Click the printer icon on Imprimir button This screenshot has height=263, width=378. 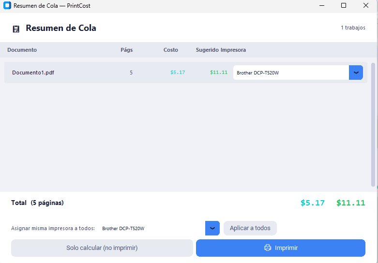tap(268, 248)
